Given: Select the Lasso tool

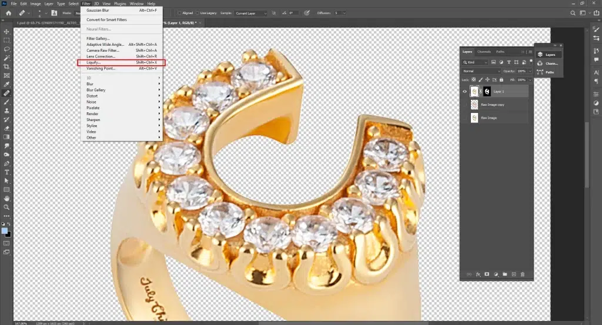Looking at the screenshot, I should (6, 49).
